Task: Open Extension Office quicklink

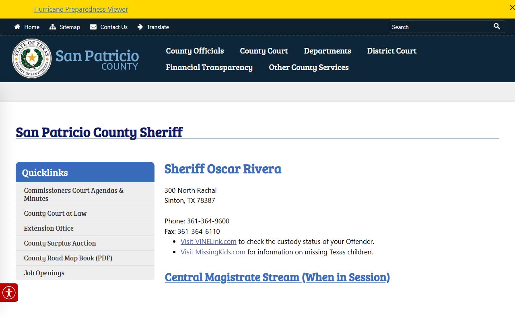Action: pyautogui.click(x=85, y=228)
